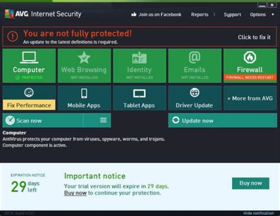Click the Scan now radar icon

(10, 120)
